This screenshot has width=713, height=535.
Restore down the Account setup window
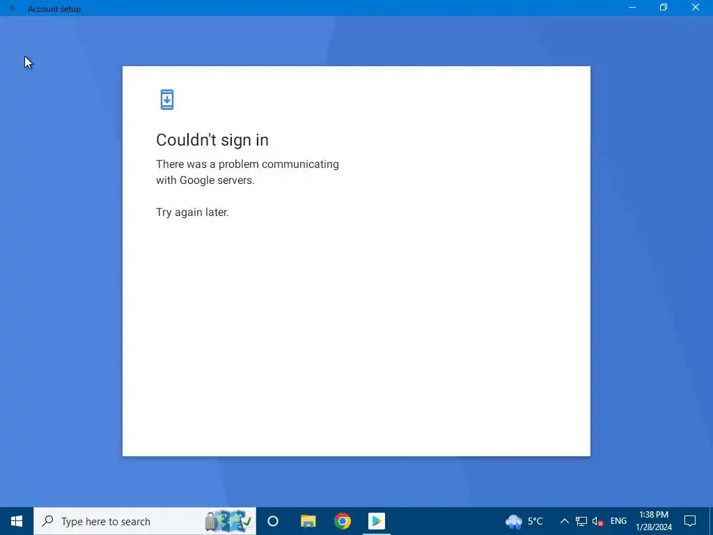[x=664, y=7]
